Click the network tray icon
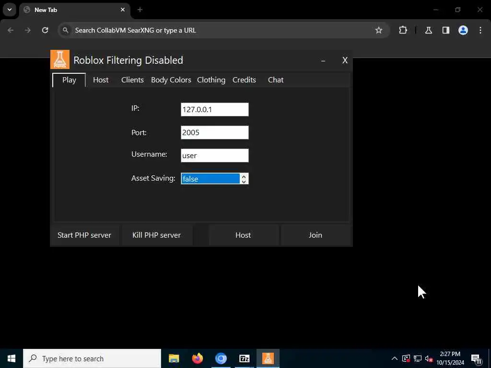Screen dimensions: 491x368 pos(418,358)
